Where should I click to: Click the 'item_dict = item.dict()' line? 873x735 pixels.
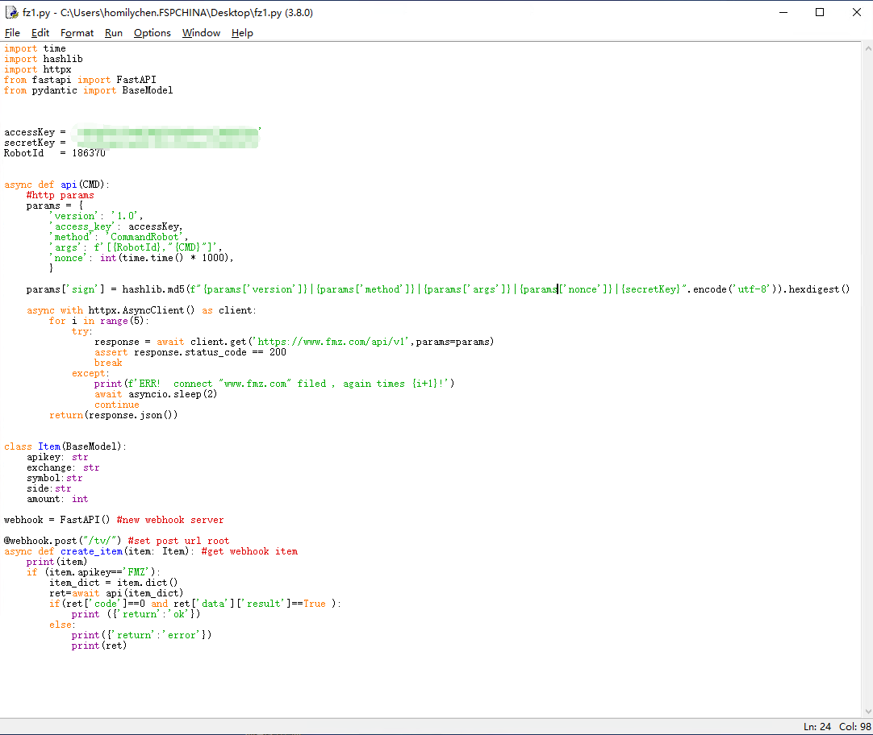click(x=114, y=583)
